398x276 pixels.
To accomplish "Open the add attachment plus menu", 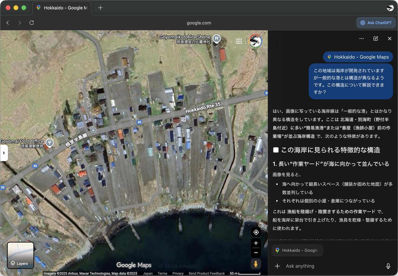I will [x=278, y=266].
